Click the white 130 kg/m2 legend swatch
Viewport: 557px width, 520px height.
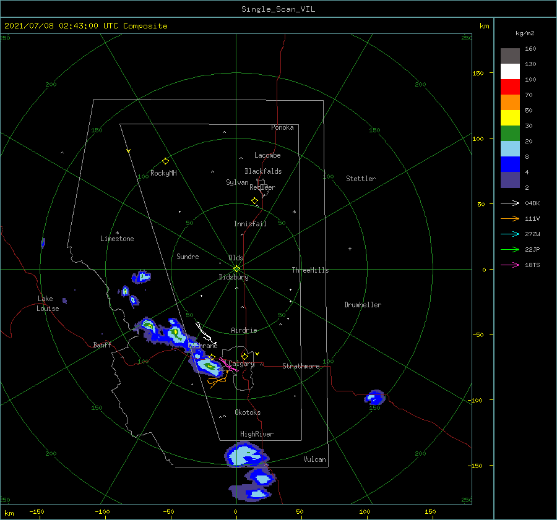[510, 71]
